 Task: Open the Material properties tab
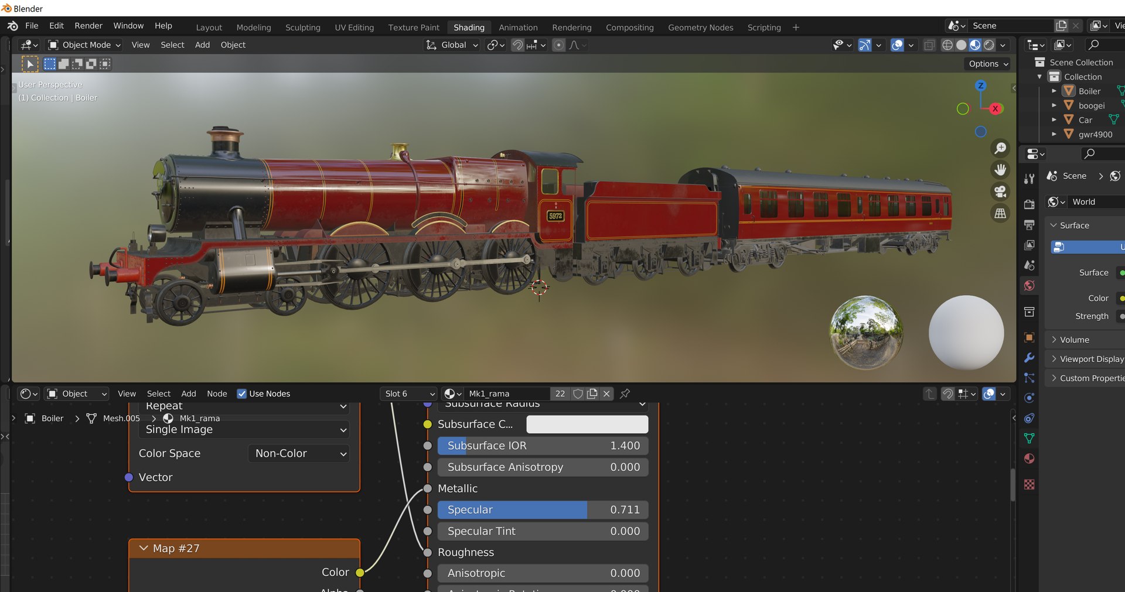tap(1029, 458)
